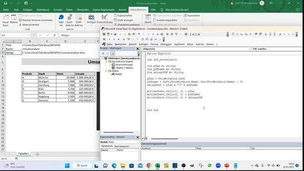Open Chrome from the taskbar
The image size is (304, 171).
coord(149,166)
